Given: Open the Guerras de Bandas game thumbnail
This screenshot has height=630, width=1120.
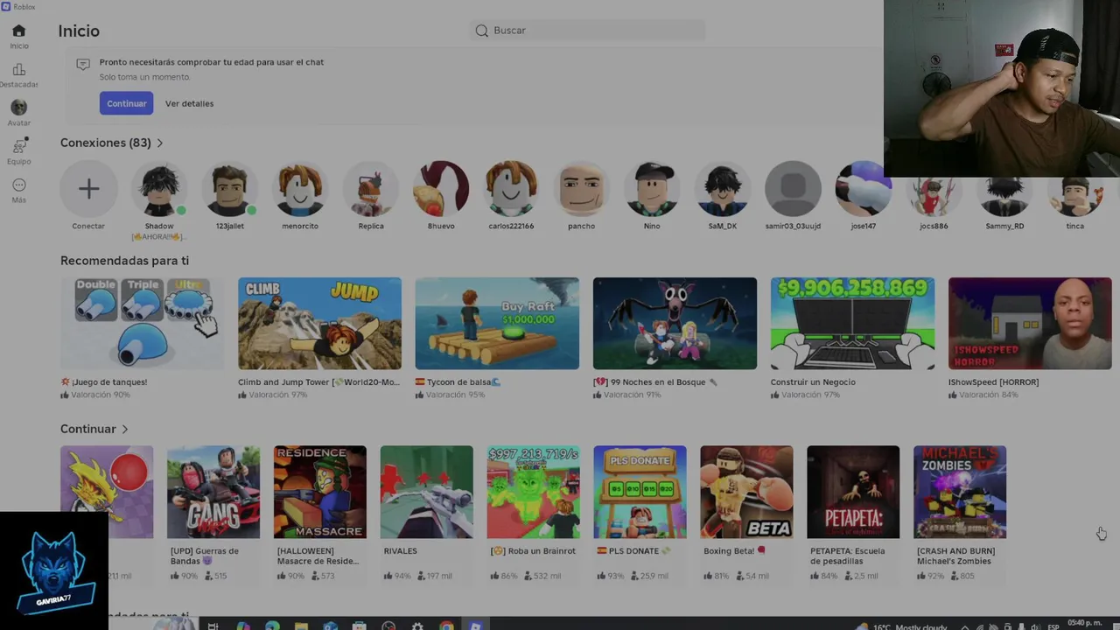Looking at the screenshot, I should [213, 492].
